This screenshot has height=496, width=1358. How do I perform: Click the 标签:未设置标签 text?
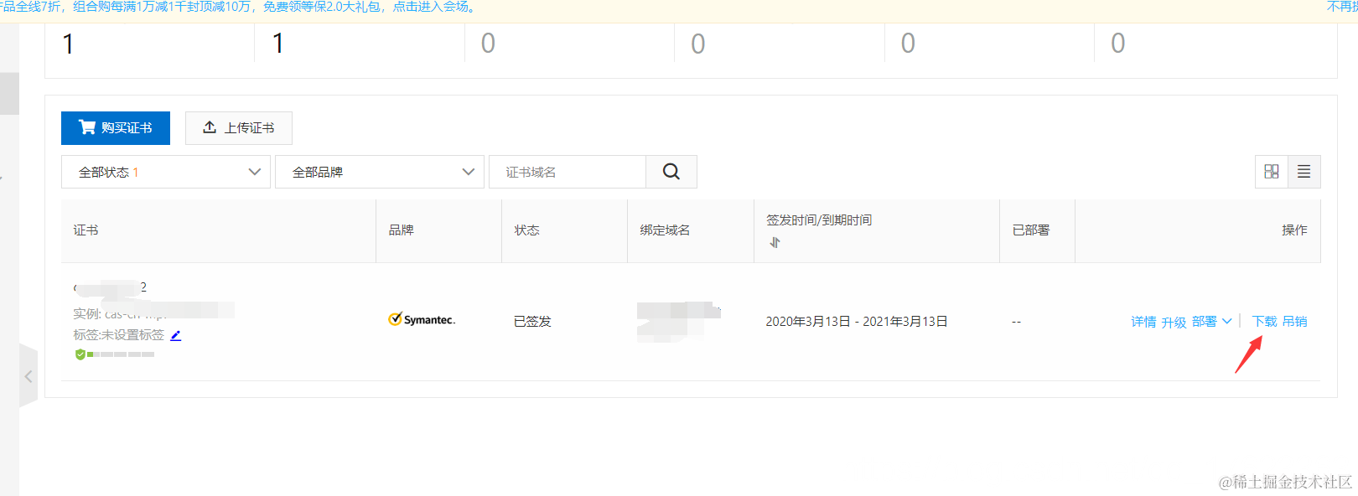(x=119, y=335)
